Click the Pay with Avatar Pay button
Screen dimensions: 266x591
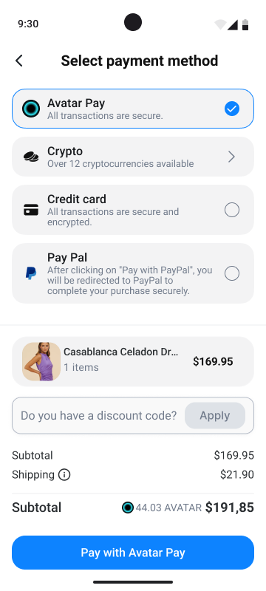click(x=133, y=553)
